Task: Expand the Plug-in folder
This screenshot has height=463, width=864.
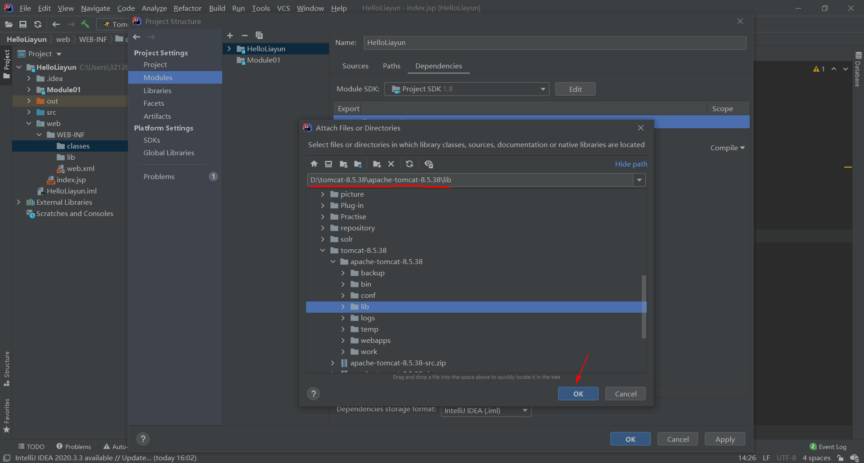Action: [322, 206]
